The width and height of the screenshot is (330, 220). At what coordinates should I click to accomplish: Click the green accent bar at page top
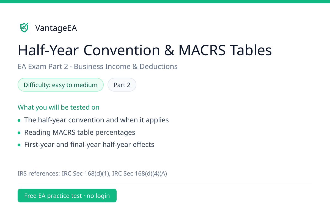(165, 2)
